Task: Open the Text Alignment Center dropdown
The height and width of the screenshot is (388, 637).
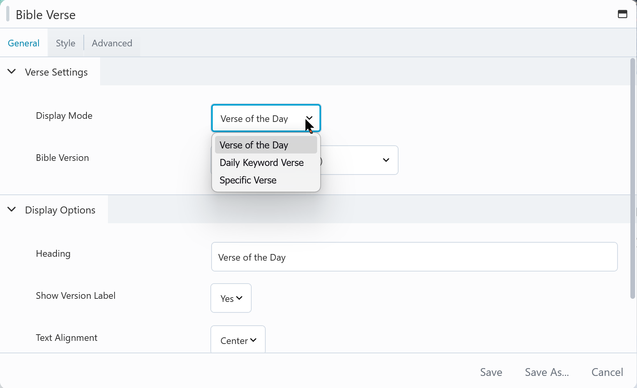Action: point(238,340)
